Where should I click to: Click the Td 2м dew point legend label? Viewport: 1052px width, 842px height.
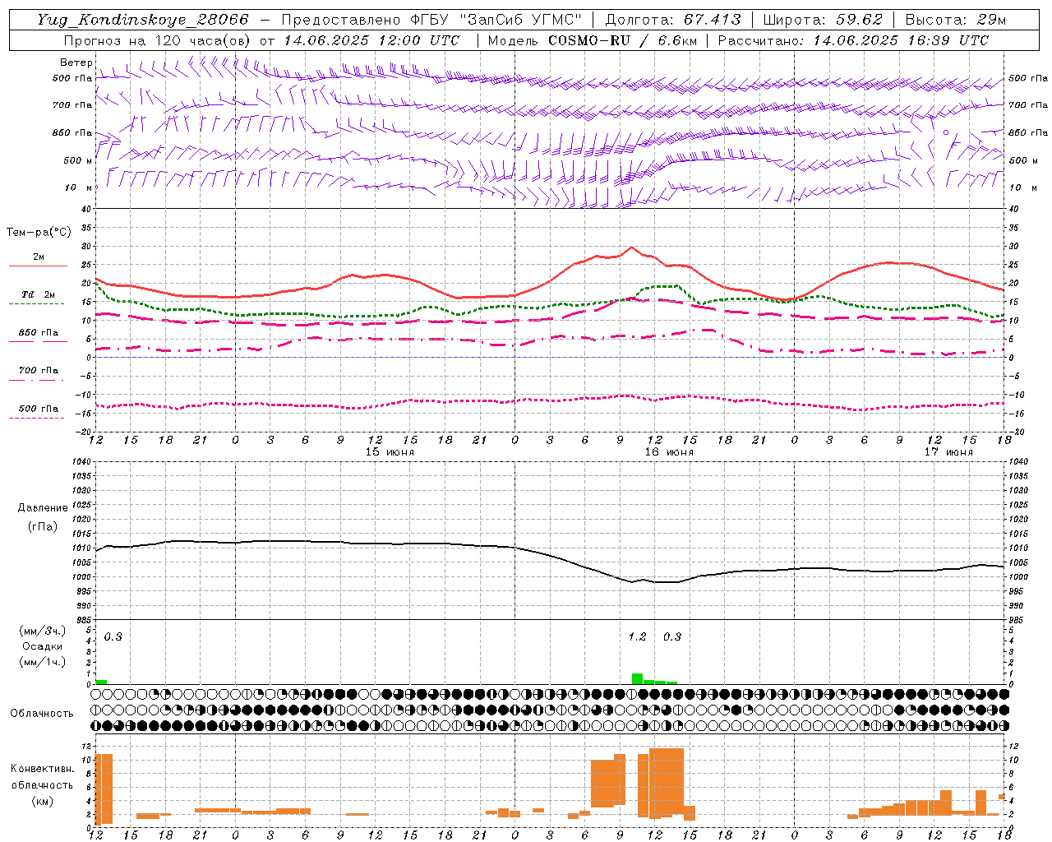[39, 294]
